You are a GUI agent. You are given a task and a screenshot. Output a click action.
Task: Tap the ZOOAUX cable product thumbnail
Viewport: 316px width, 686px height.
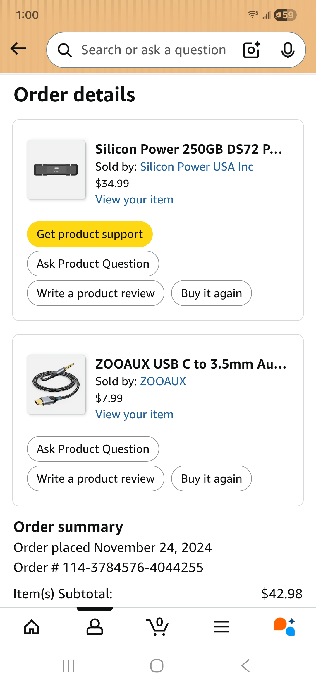56,384
